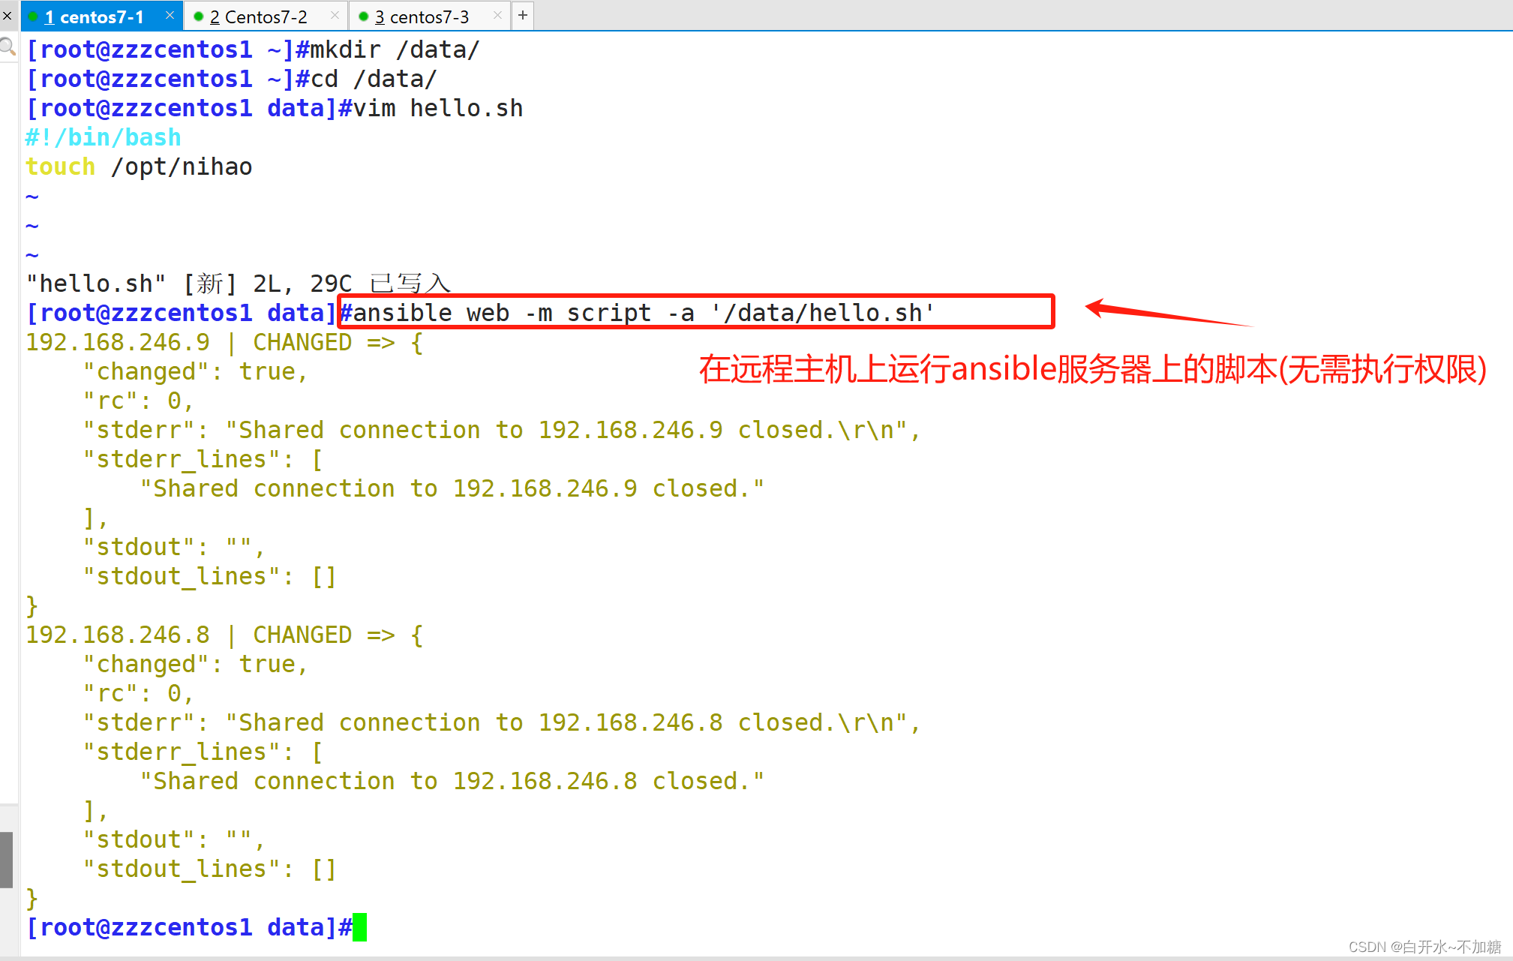
Task: Close the centos7-1 tab
Action: (x=170, y=15)
